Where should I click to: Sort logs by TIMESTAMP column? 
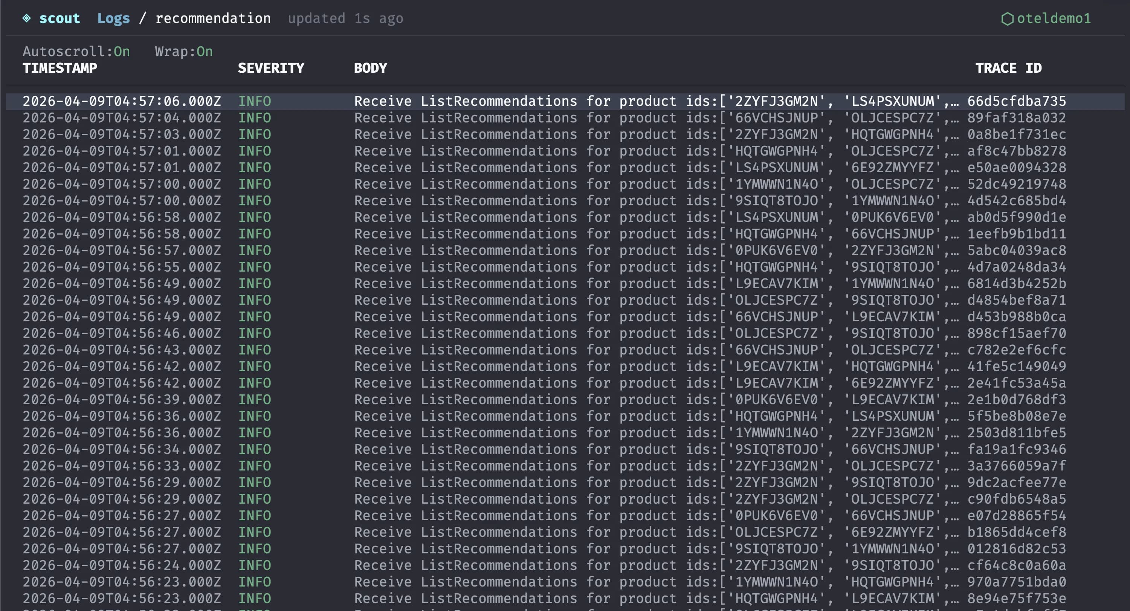(60, 67)
